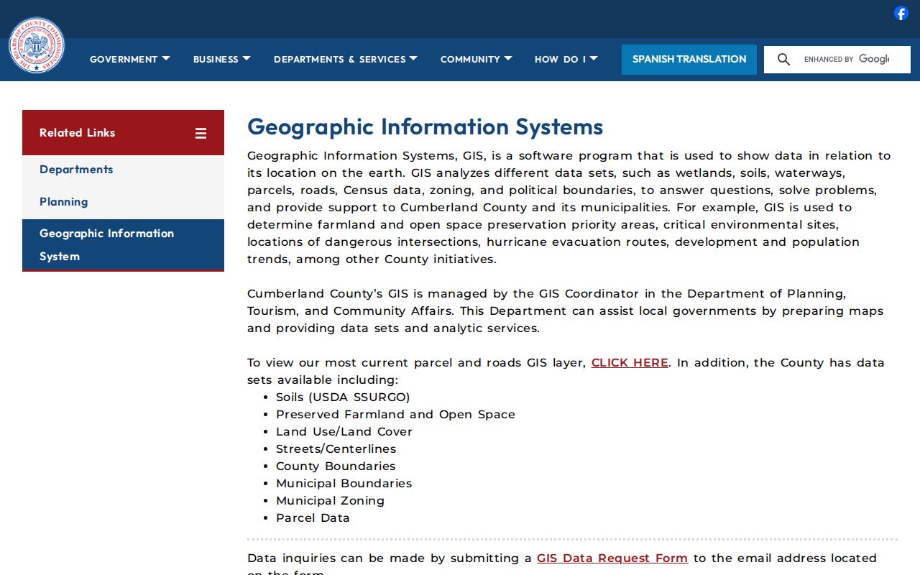Expand the Departments & Services arrow
This screenshot has height=575, width=920.
413,58
